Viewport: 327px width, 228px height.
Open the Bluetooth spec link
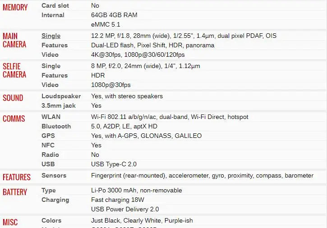56,126
